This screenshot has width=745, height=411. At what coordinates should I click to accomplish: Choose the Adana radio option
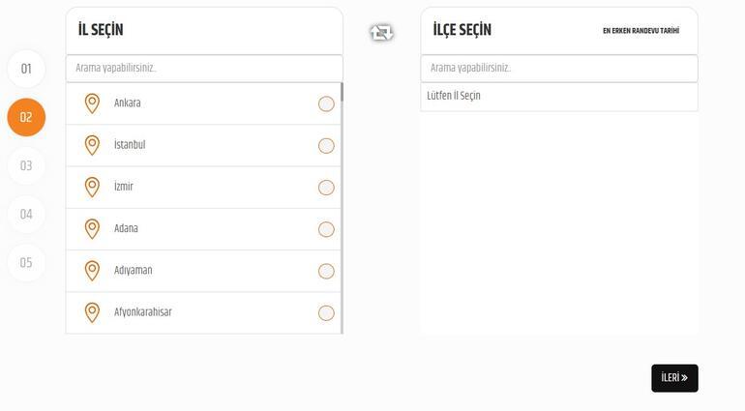click(326, 229)
